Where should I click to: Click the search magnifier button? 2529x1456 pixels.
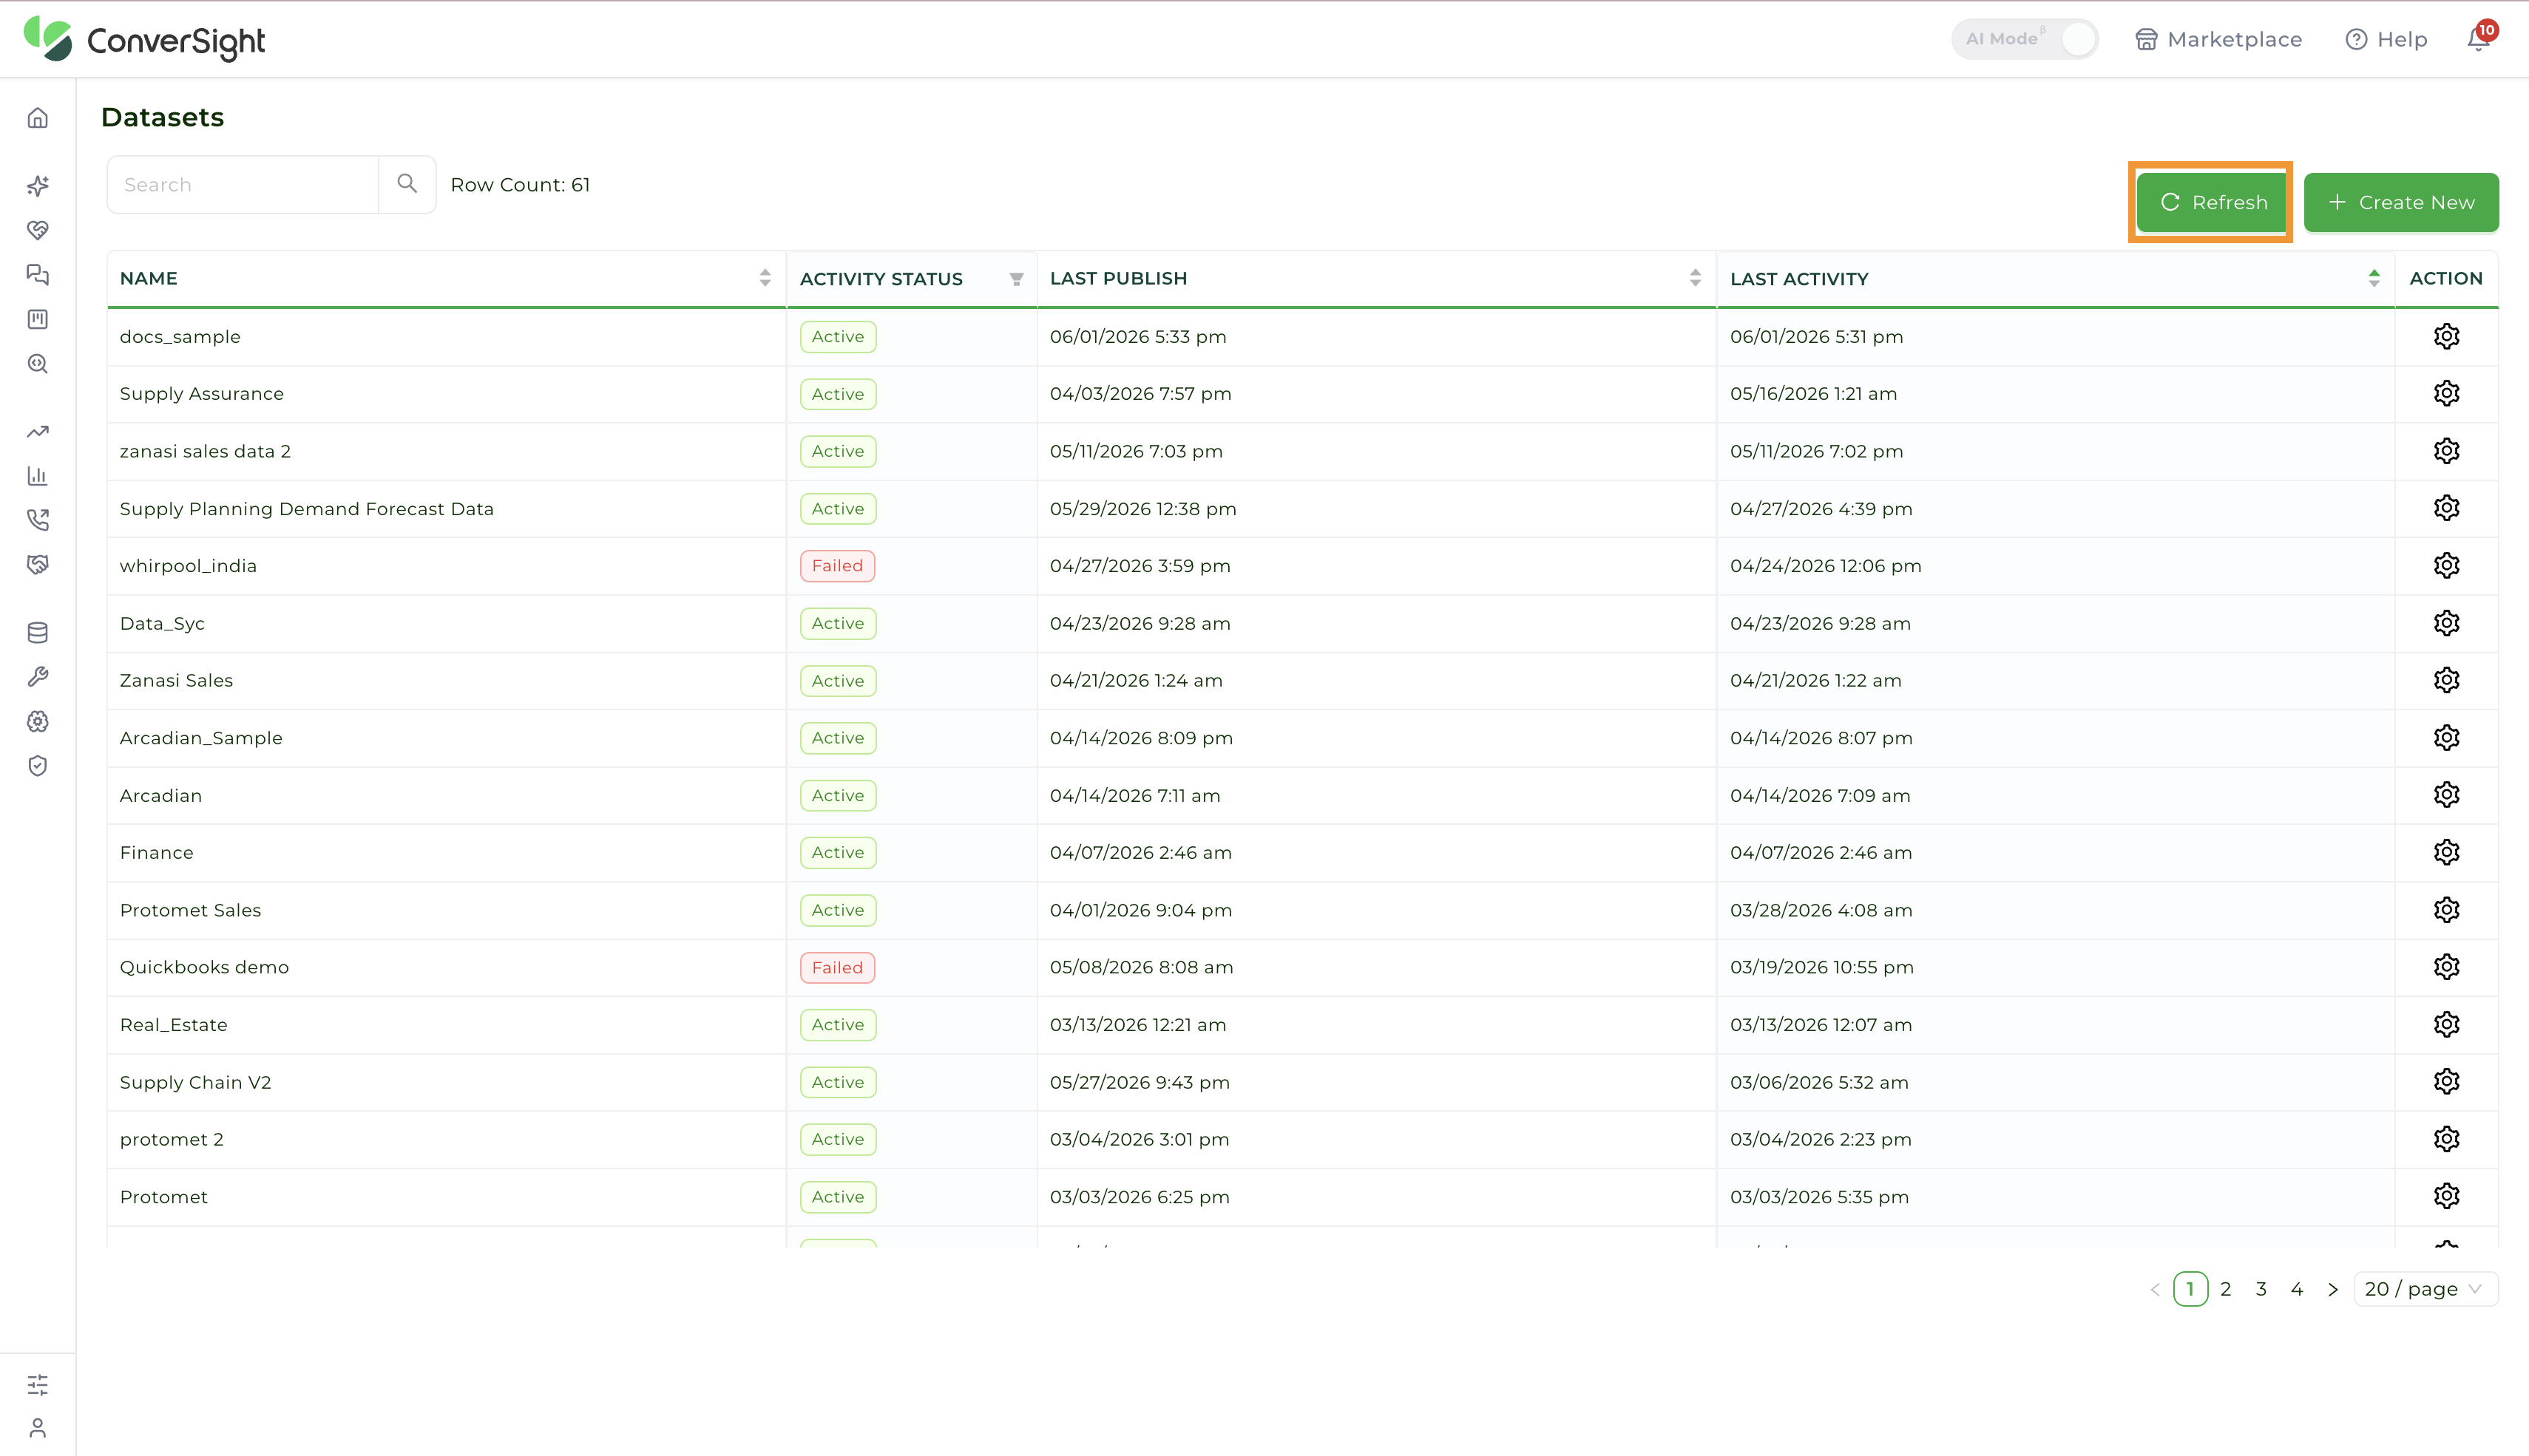[407, 184]
